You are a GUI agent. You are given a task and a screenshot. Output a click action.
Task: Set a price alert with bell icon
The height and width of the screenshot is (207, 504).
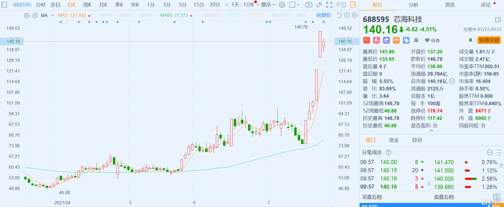[x=470, y=40]
